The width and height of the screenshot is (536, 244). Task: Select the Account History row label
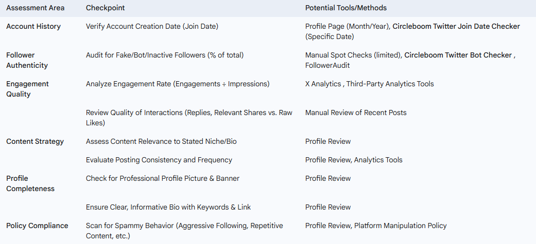click(33, 26)
